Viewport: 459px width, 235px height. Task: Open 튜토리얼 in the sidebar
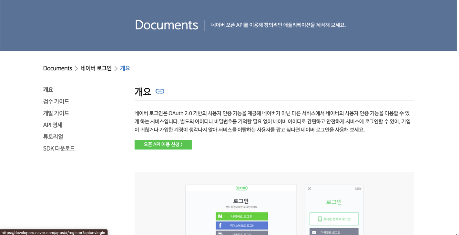point(53,137)
